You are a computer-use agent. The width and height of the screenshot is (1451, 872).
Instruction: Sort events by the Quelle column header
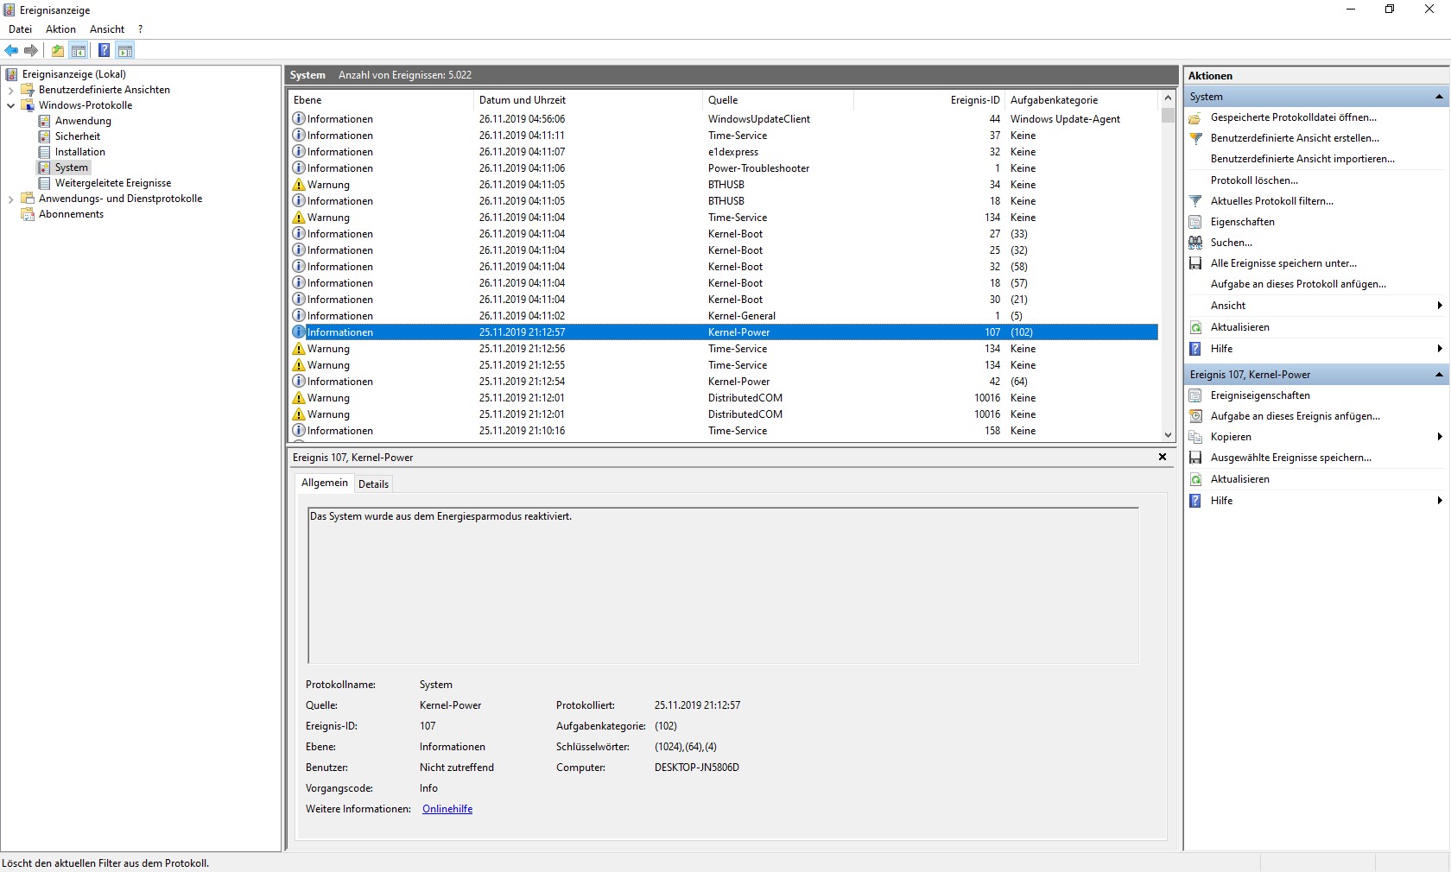pos(778,100)
